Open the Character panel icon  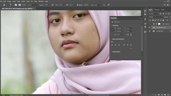pyautogui.click(x=145, y=24)
